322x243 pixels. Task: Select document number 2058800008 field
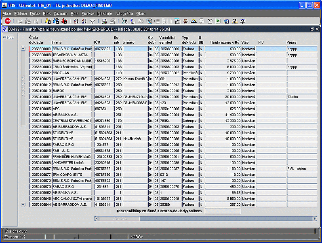(x=40, y=54)
